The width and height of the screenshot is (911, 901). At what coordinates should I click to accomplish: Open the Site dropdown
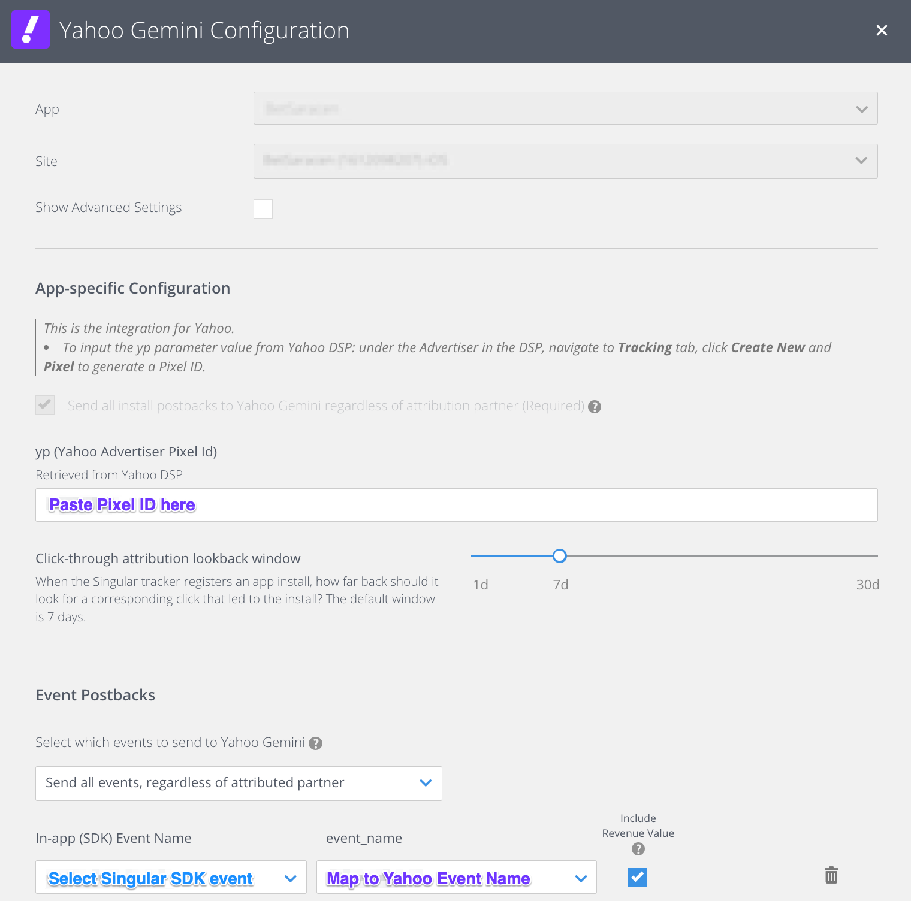tap(565, 161)
